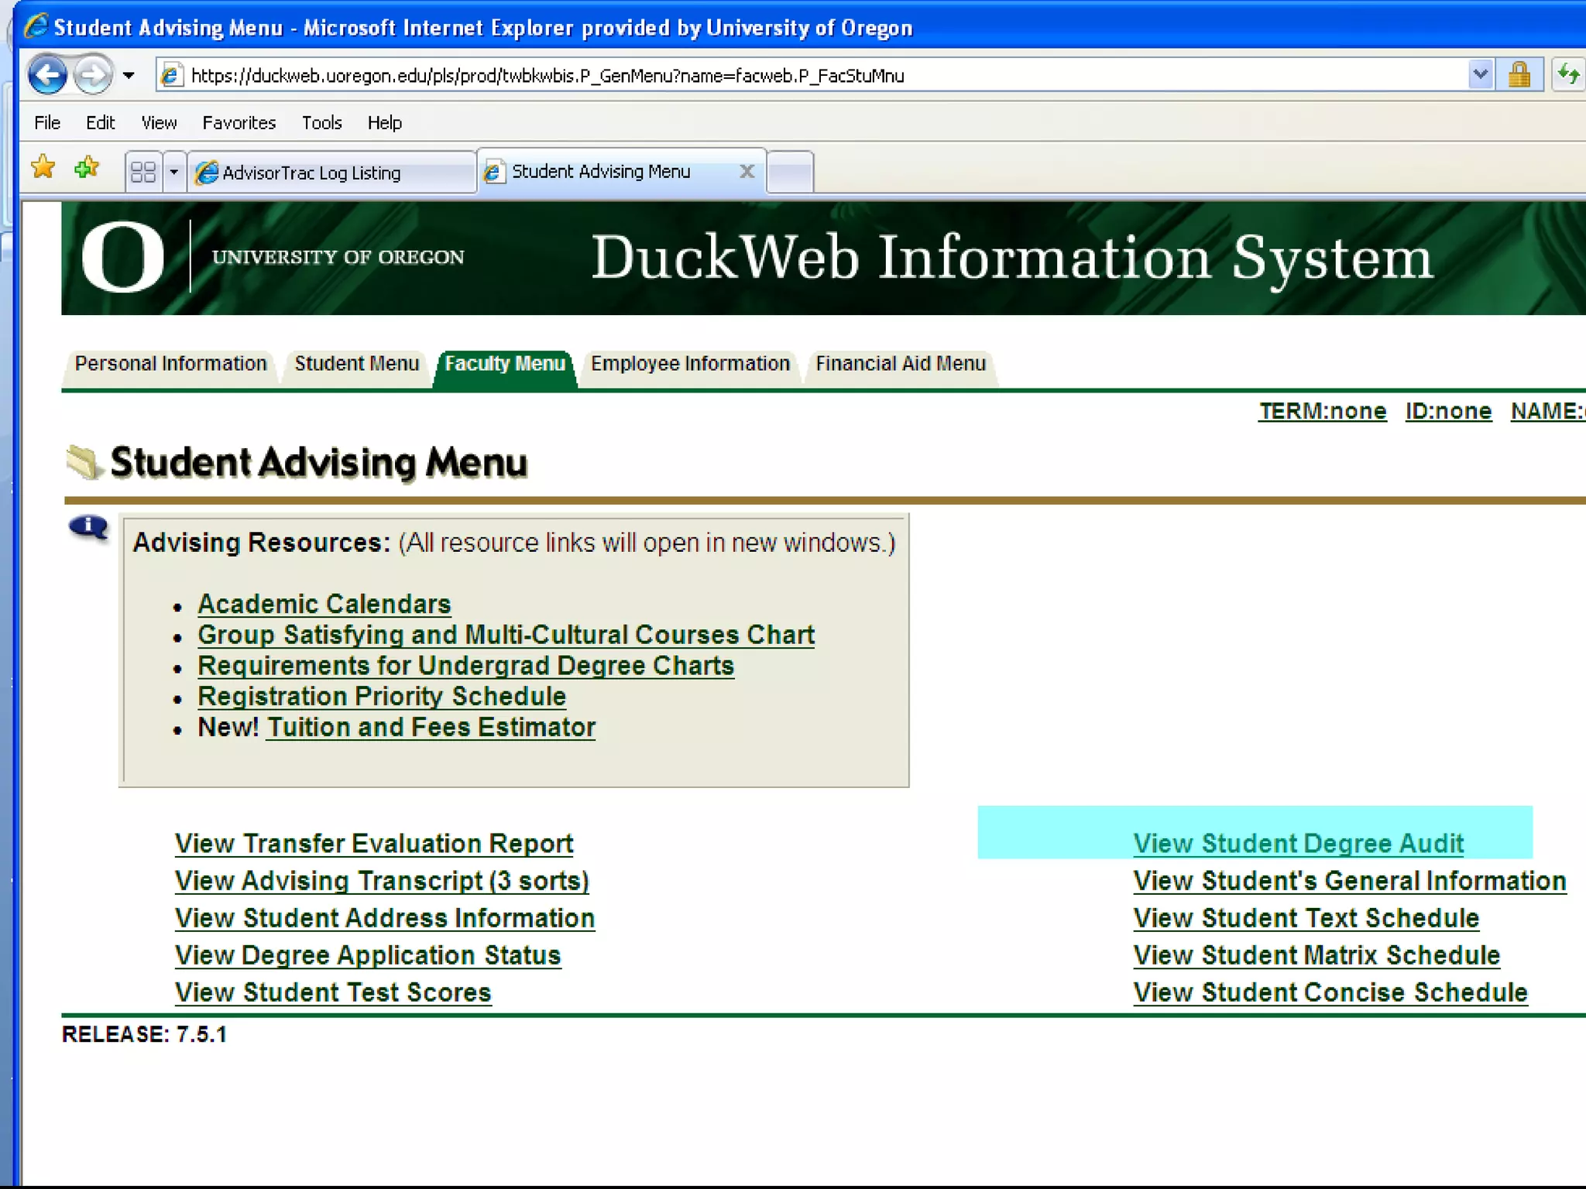Close the Student Advising Menu tab

click(747, 171)
